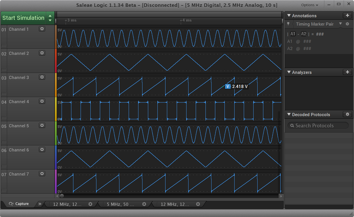Click the Channel 2 red color bar
The image size is (354, 217).
pyautogui.click(x=56, y=61)
